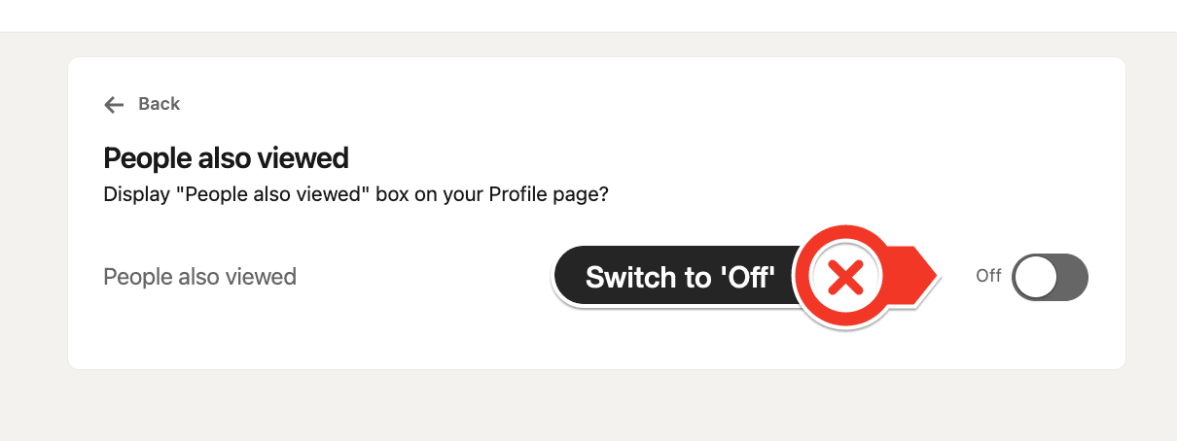Click the 'Off' text inside black callout
Screen dimensions: 1177x441
coord(748,277)
